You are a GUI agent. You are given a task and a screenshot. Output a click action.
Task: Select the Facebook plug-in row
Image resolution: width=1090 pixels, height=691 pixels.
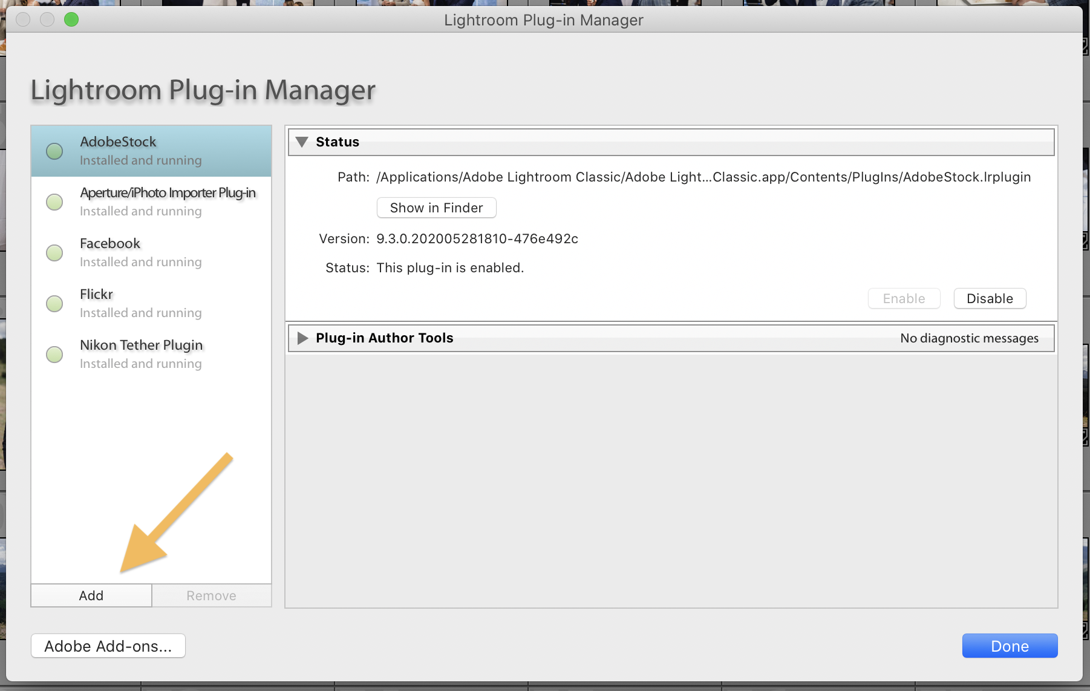point(151,253)
